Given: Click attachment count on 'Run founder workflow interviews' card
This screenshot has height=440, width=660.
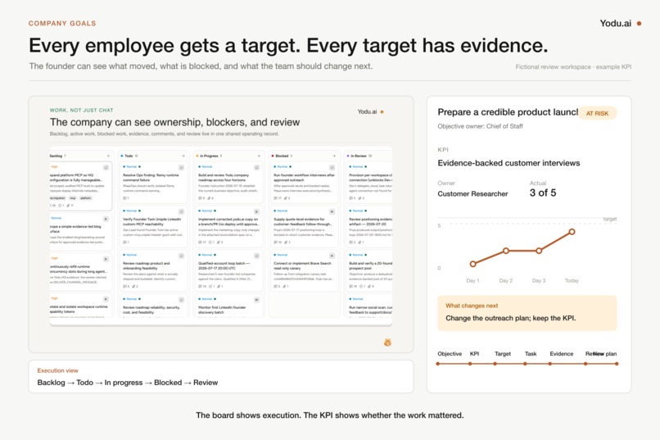Looking at the screenshot, I should coord(287,198).
